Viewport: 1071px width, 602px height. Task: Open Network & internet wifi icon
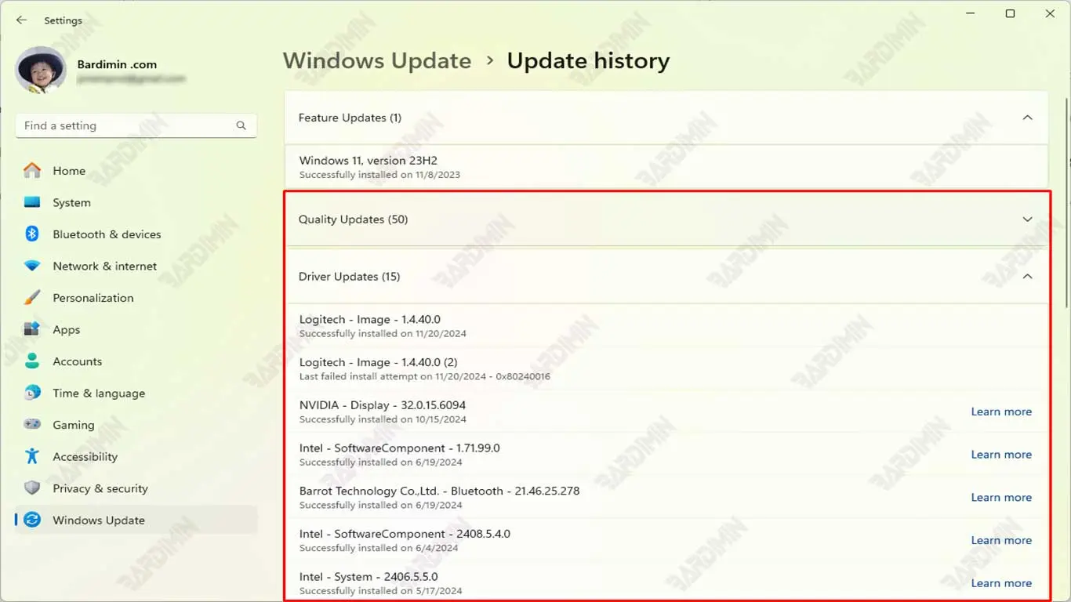[x=32, y=266]
